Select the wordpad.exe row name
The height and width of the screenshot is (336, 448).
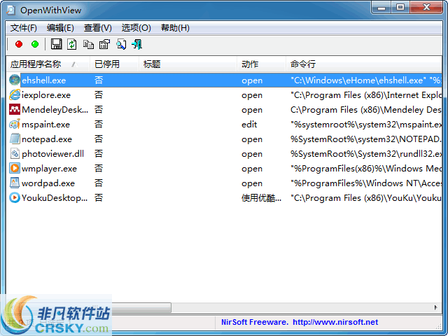click(48, 183)
